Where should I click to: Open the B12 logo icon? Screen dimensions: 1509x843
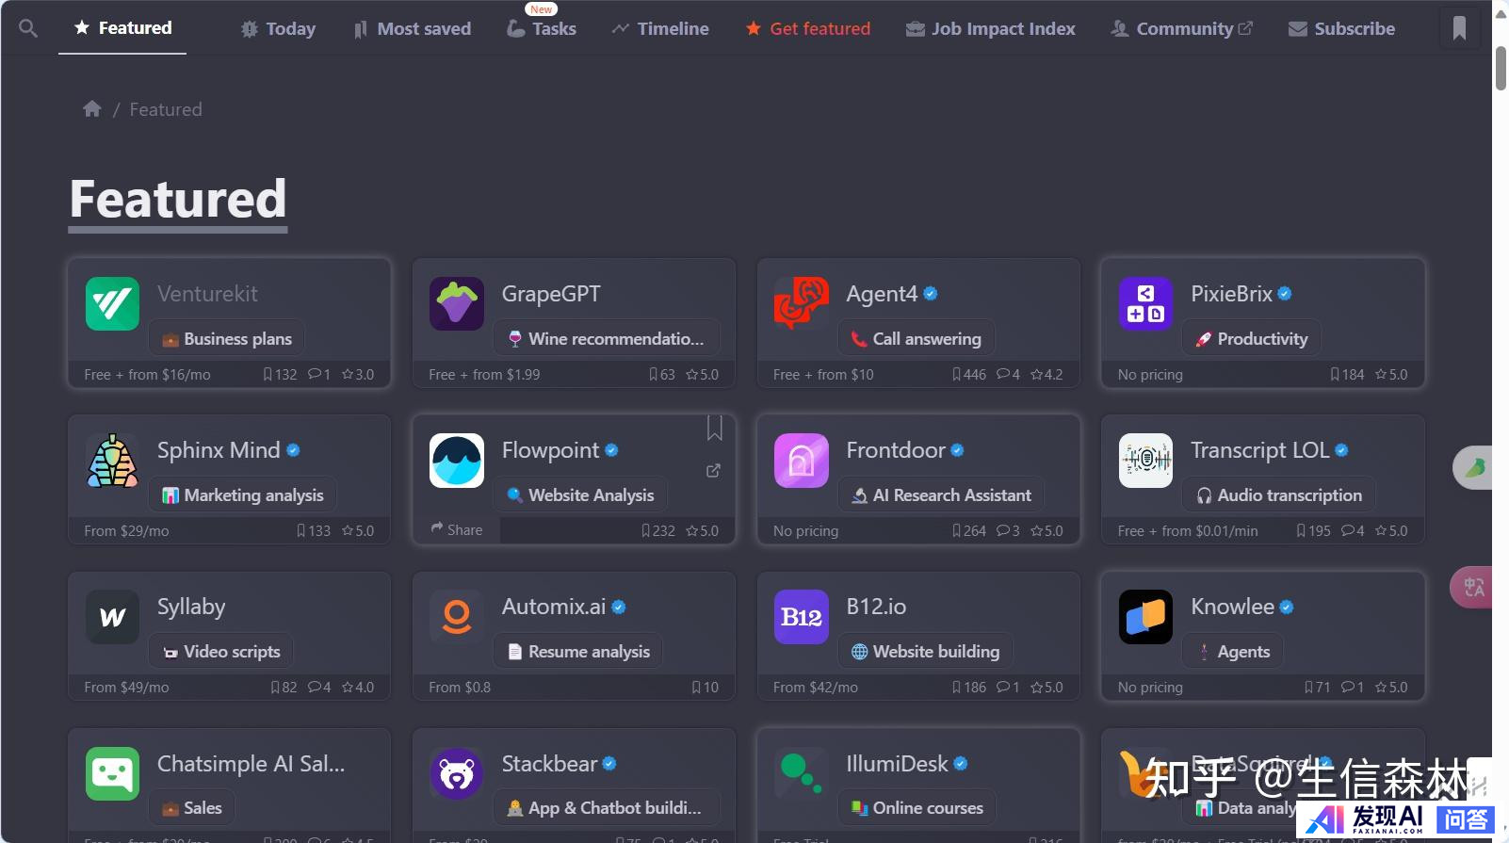coord(802,617)
